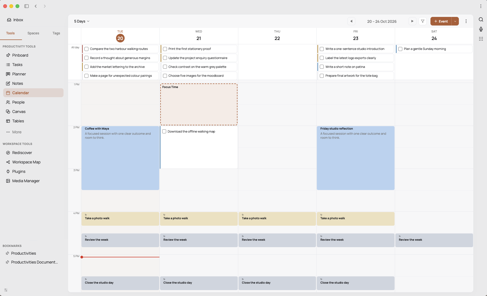Expand More productivity tools
The height and width of the screenshot is (296, 487).
tap(33, 132)
